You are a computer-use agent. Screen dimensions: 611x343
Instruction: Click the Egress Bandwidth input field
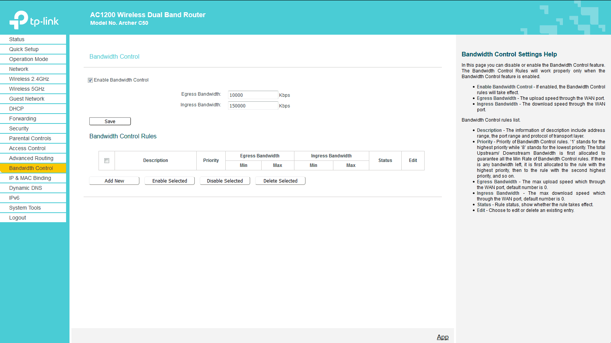[x=253, y=95]
